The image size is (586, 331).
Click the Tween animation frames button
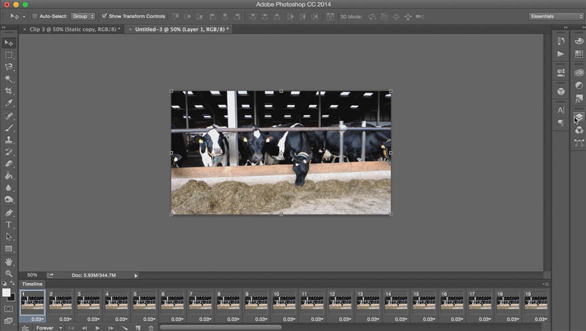(x=125, y=328)
